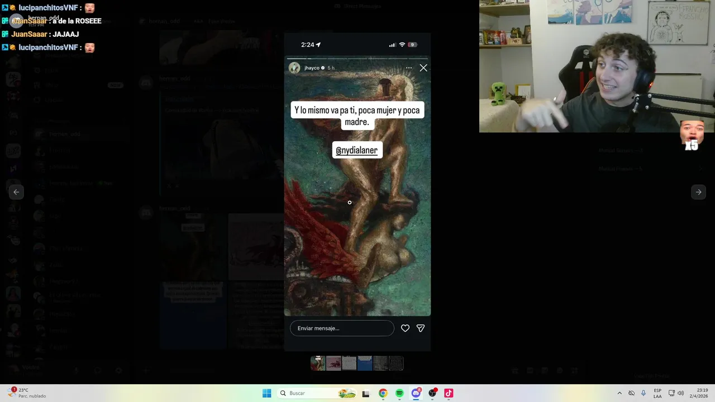Go to the next image with right arrow
715x402 pixels.
point(698,192)
